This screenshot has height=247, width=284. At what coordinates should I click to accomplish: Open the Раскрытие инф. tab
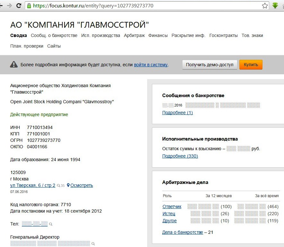[188, 36]
